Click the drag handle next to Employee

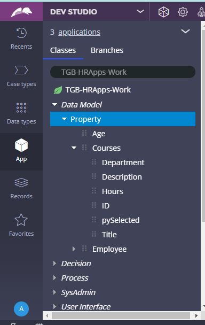pyautogui.click(x=84, y=249)
